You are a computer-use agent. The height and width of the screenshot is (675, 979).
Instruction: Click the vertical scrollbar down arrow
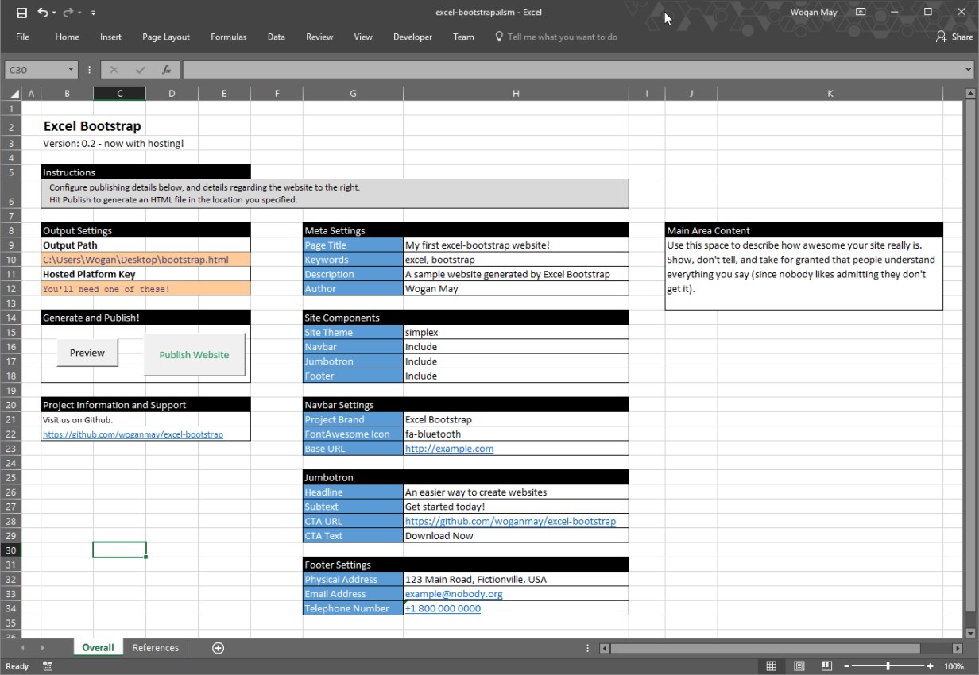969,632
